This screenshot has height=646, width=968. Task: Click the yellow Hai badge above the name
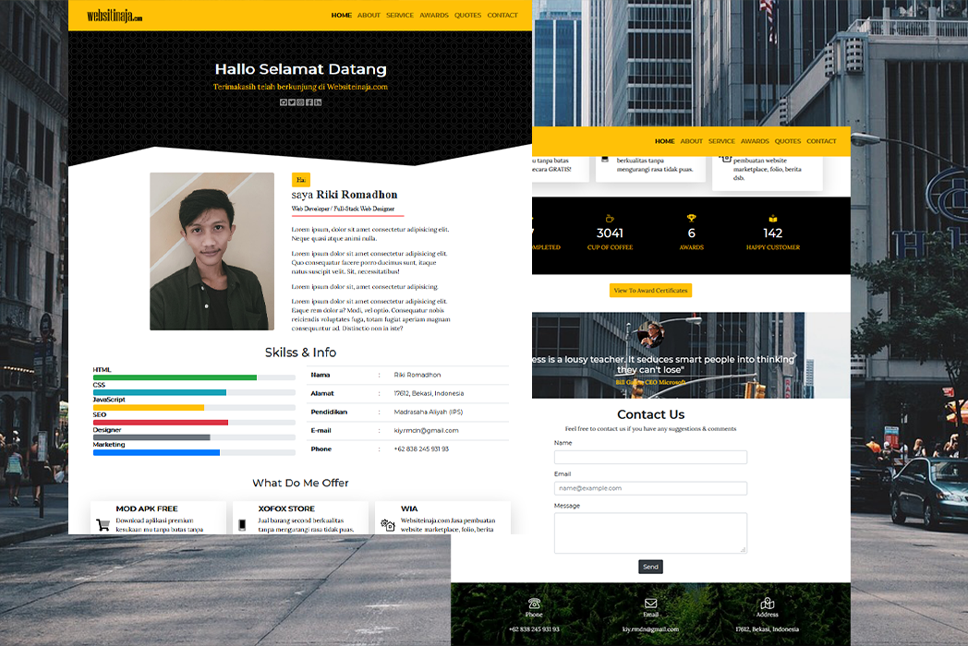(300, 180)
